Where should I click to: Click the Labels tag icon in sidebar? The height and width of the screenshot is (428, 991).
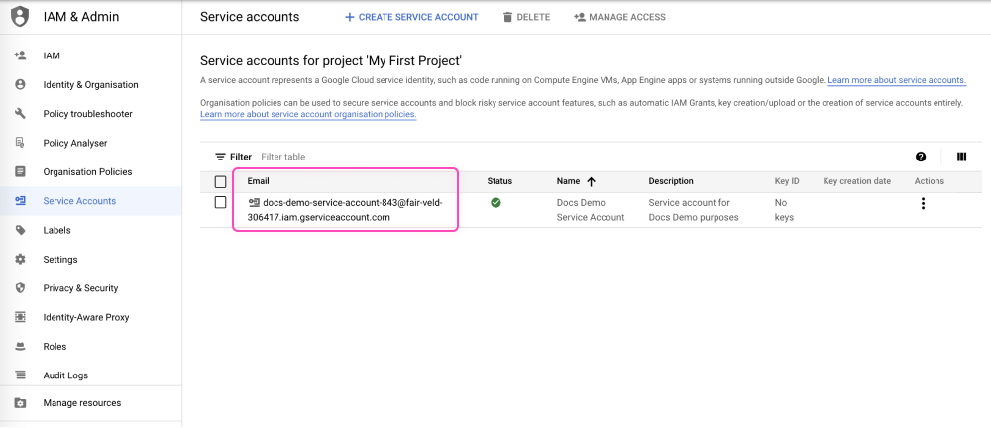pos(20,230)
